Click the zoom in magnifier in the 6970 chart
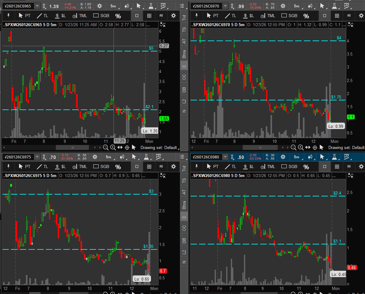This screenshot has height=294, width=365. point(300,147)
